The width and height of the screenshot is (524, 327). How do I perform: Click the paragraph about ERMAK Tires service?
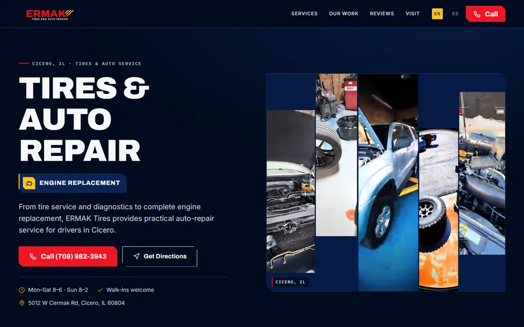click(117, 218)
